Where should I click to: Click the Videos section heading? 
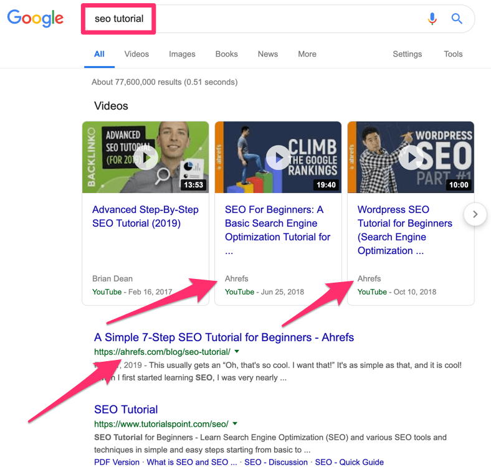point(111,106)
